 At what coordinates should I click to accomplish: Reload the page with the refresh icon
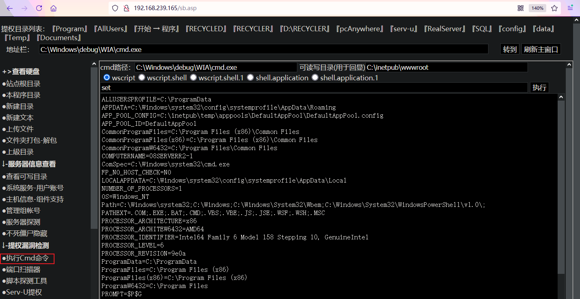point(39,8)
